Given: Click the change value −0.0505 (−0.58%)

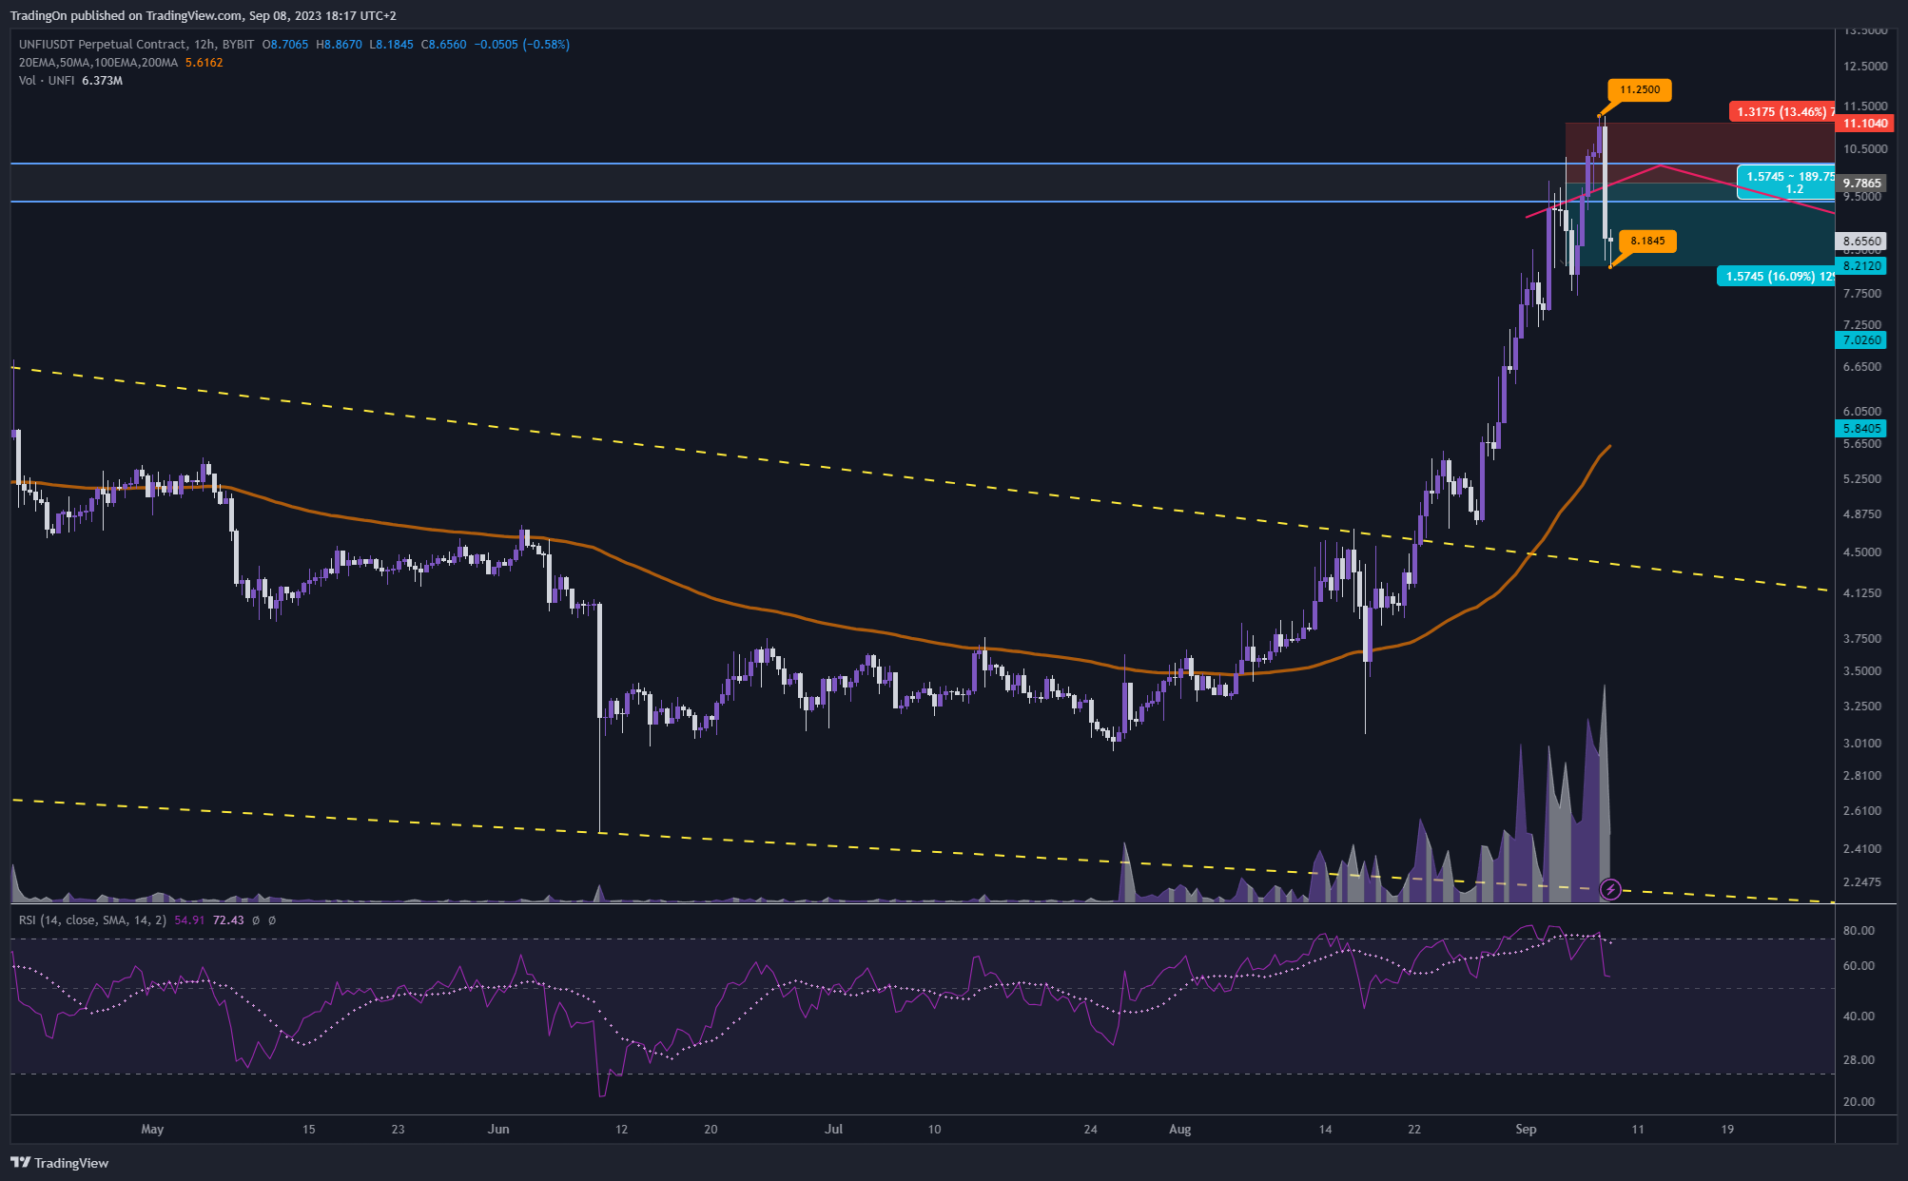Looking at the screenshot, I should tap(522, 44).
